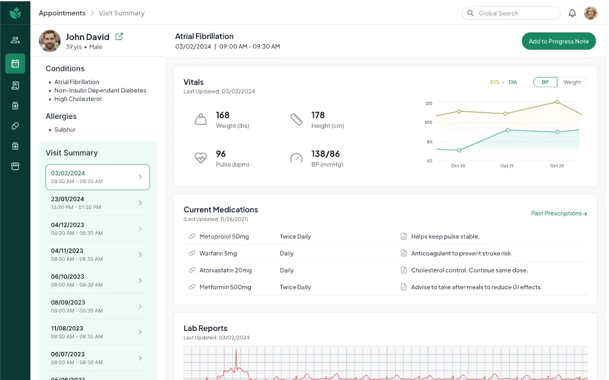Expand the 04/11/2023 visit chevron
609x380 pixels.
point(140,255)
